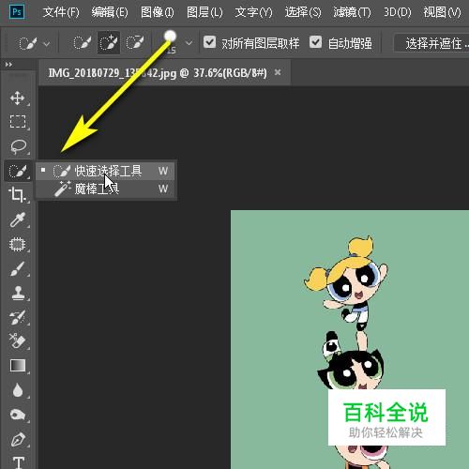The height and width of the screenshot is (469, 469).
Task: Open the 视图(V) menu
Action: [x=442, y=12]
